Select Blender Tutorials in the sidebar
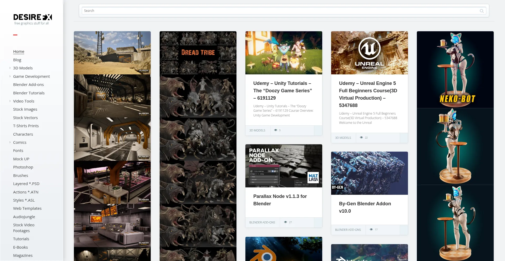The height and width of the screenshot is (261, 505). pos(29,93)
